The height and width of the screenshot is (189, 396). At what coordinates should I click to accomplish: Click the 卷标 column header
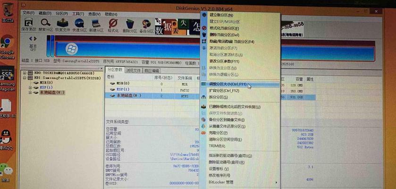[x=110, y=77]
